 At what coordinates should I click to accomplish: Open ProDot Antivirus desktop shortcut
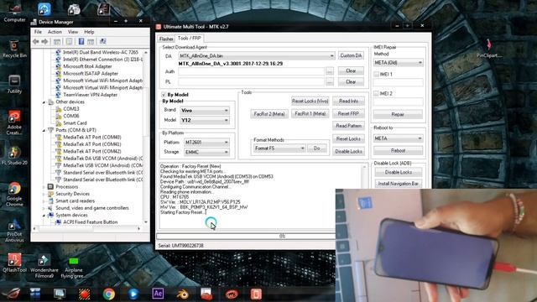14,232
